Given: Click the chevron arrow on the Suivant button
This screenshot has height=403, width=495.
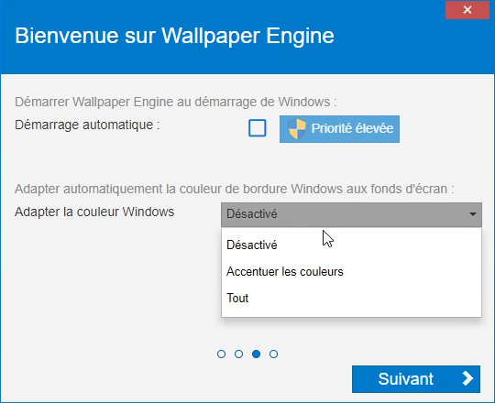Looking at the screenshot, I should coord(467,378).
